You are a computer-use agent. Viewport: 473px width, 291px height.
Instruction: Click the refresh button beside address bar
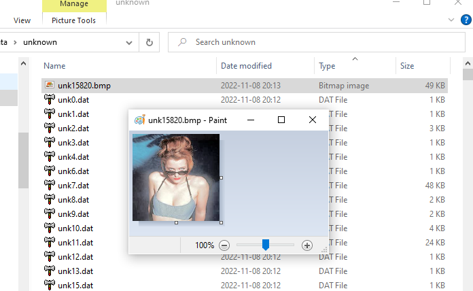click(150, 42)
